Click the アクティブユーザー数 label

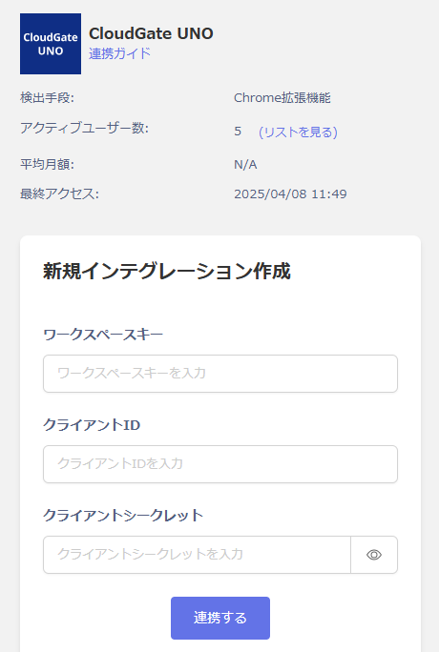pos(85,128)
